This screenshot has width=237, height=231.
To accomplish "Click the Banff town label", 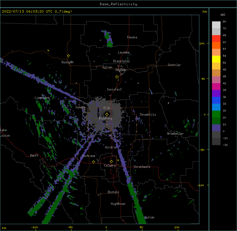I will pyautogui.click(x=34, y=156).
